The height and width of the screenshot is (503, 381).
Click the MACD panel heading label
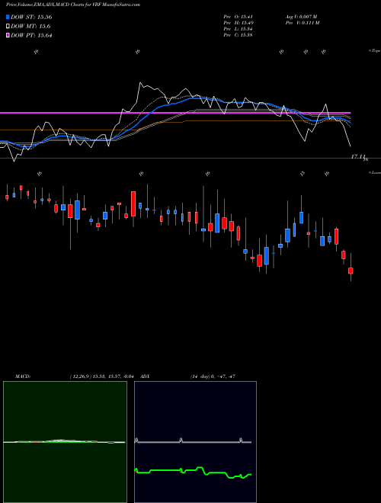23,376
